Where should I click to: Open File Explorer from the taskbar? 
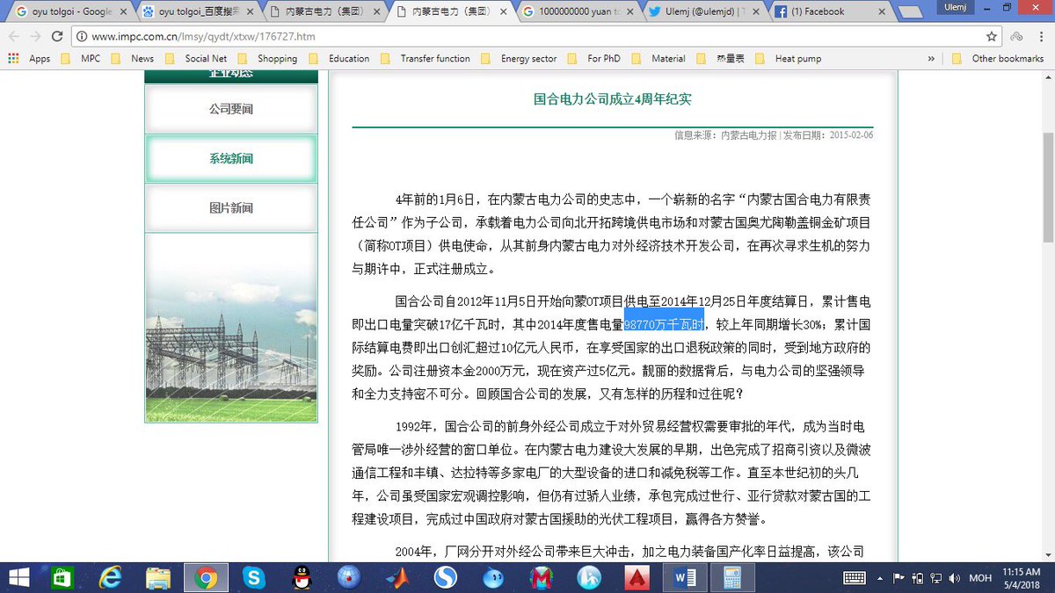point(157,577)
